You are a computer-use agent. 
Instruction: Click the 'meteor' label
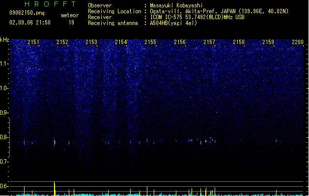70,15
